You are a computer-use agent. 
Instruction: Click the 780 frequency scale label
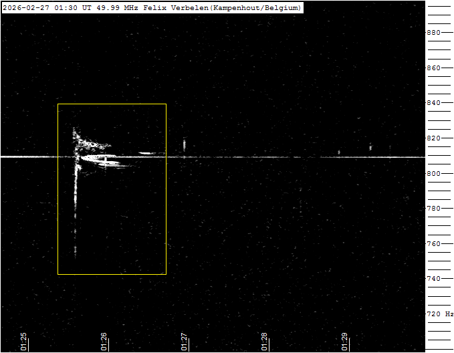(x=434, y=209)
